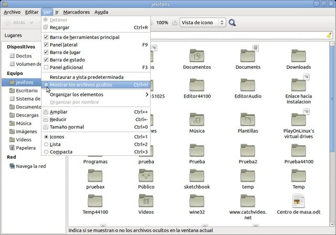Select the Música folder icon
The height and width of the screenshot is (235, 336).
click(x=196, y=120)
